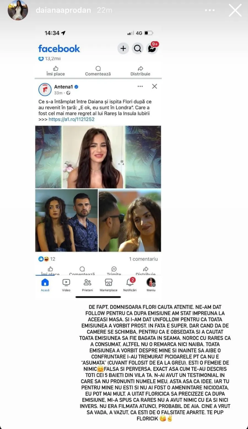Share the upper post with Distribuie
The width and height of the screenshot is (248, 429).
click(140, 71)
